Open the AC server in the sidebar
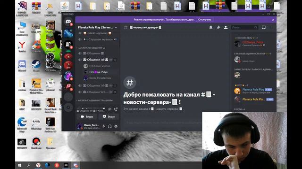Viewport: 302px width, 169px height. coord(68,44)
